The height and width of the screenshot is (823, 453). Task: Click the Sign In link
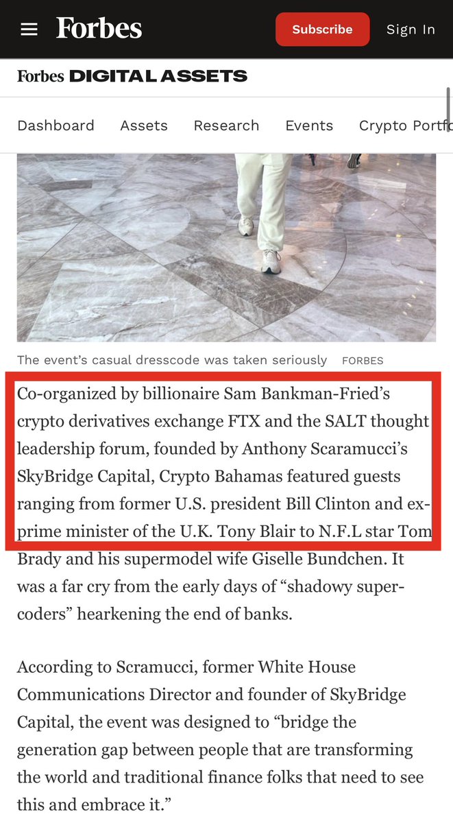(x=411, y=29)
